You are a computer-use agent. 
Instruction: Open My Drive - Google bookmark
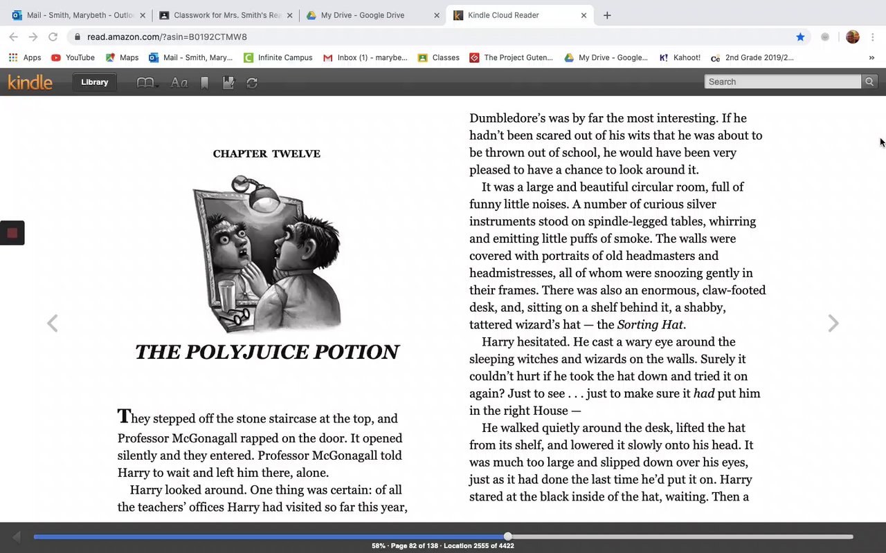click(x=606, y=57)
